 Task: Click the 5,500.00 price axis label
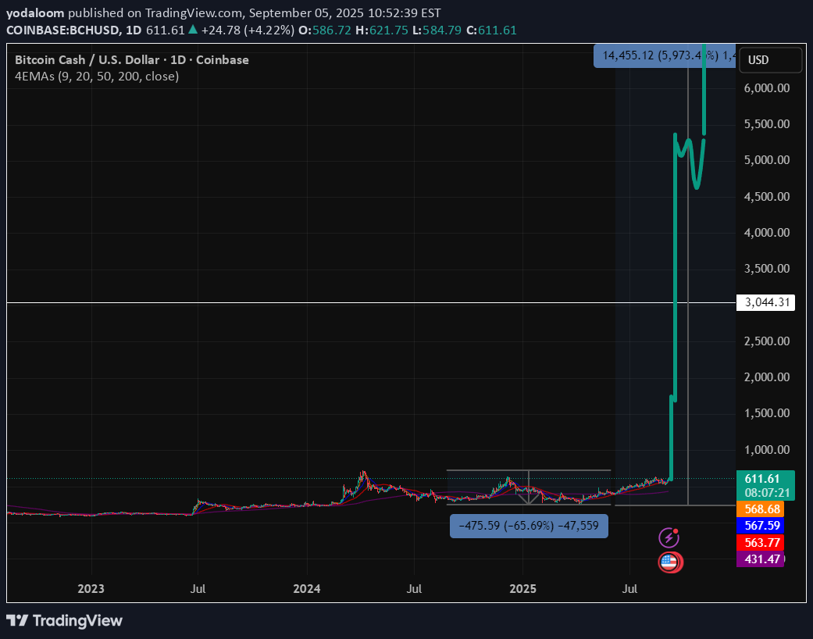pyautogui.click(x=768, y=124)
